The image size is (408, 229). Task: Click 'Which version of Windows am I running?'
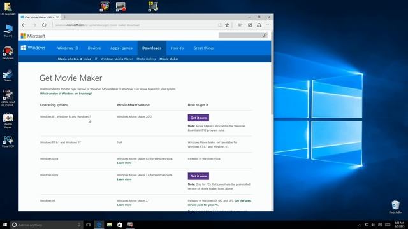click(x=66, y=94)
